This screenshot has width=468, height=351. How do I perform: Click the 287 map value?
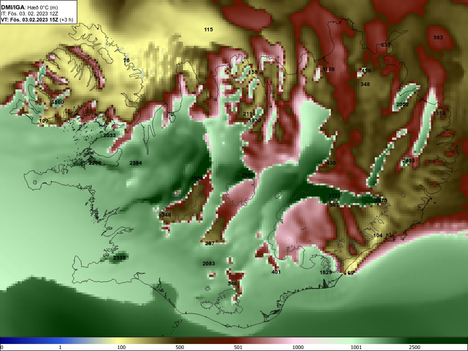click(210, 243)
